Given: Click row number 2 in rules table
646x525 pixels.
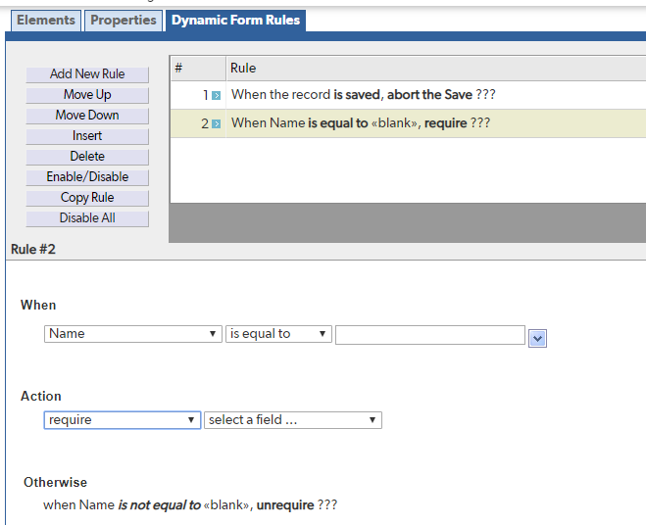Looking at the screenshot, I should (205, 124).
